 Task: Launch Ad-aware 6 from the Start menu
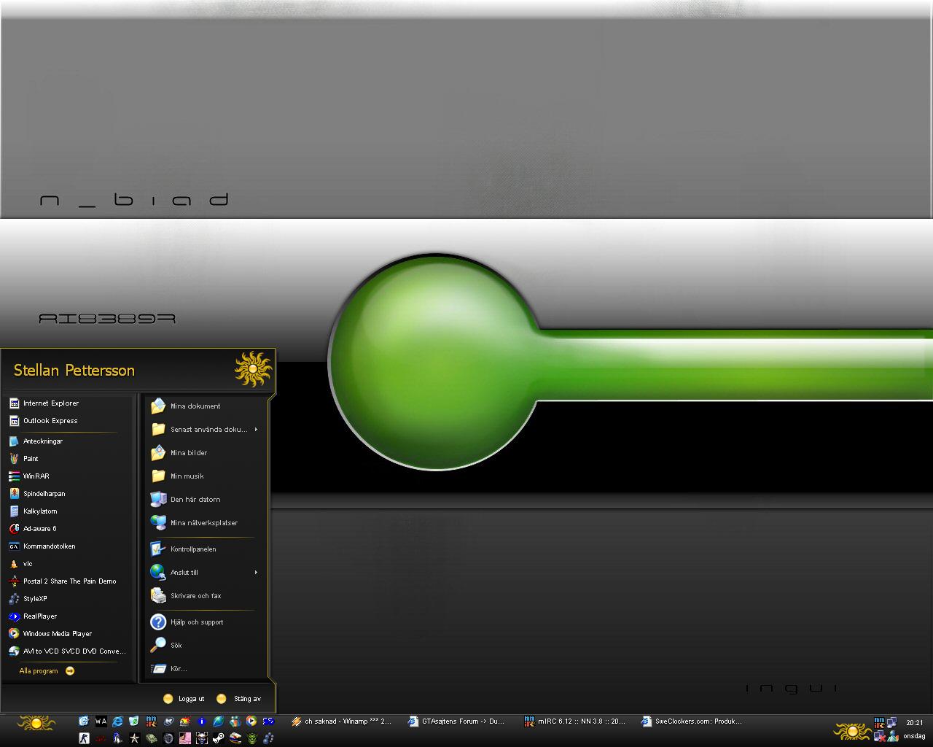point(39,529)
